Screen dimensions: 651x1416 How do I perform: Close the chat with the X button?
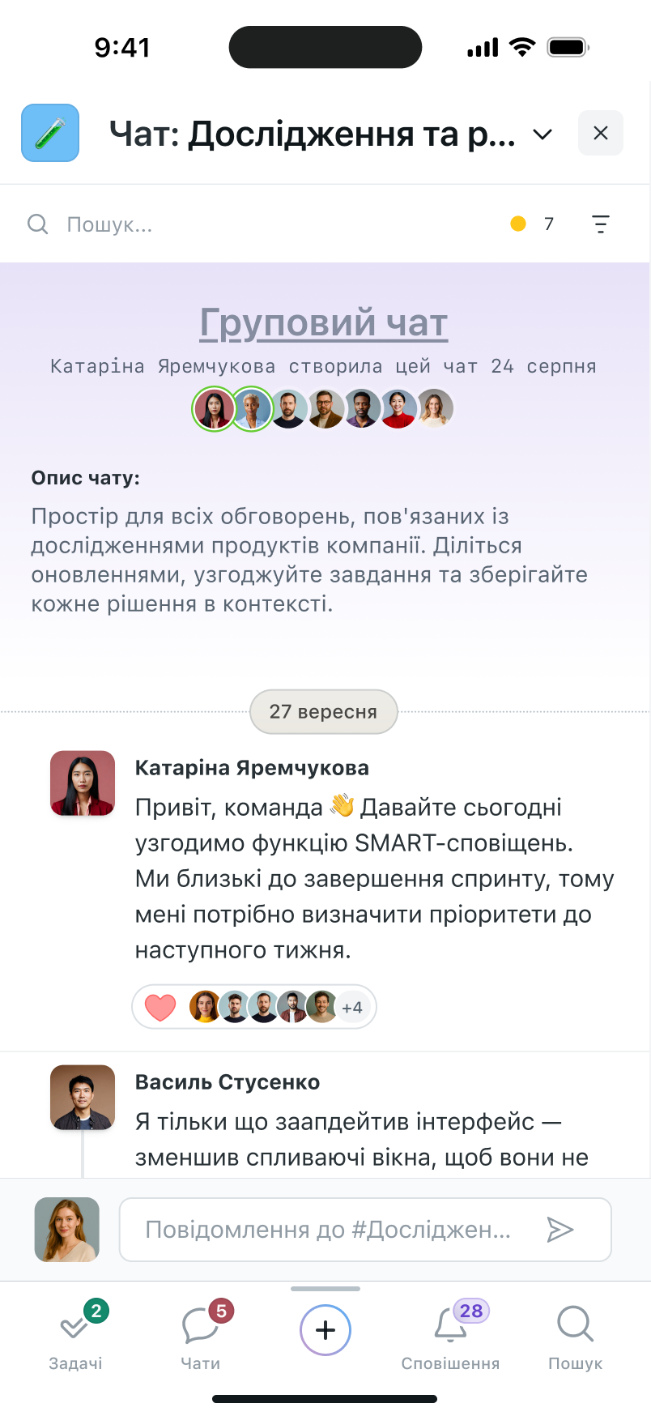600,133
